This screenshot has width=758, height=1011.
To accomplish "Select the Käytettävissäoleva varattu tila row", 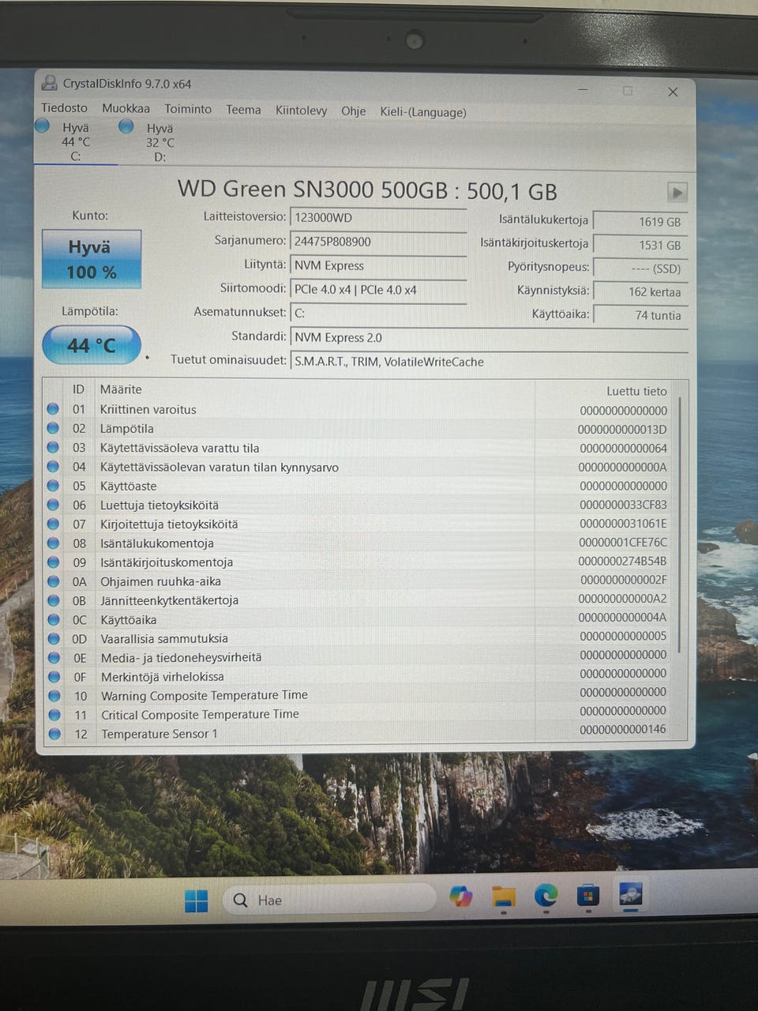I will click(x=359, y=448).
